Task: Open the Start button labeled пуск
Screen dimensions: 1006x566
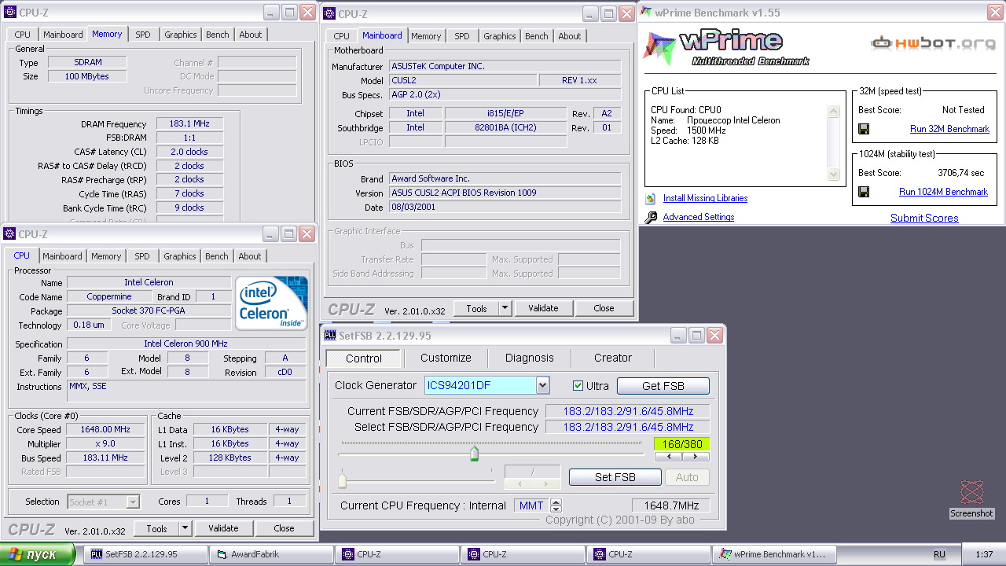Action: click(x=38, y=554)
